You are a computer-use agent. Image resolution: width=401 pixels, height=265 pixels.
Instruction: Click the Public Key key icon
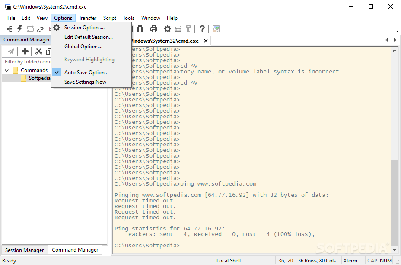pyautogui.click(x=188, y=29)
